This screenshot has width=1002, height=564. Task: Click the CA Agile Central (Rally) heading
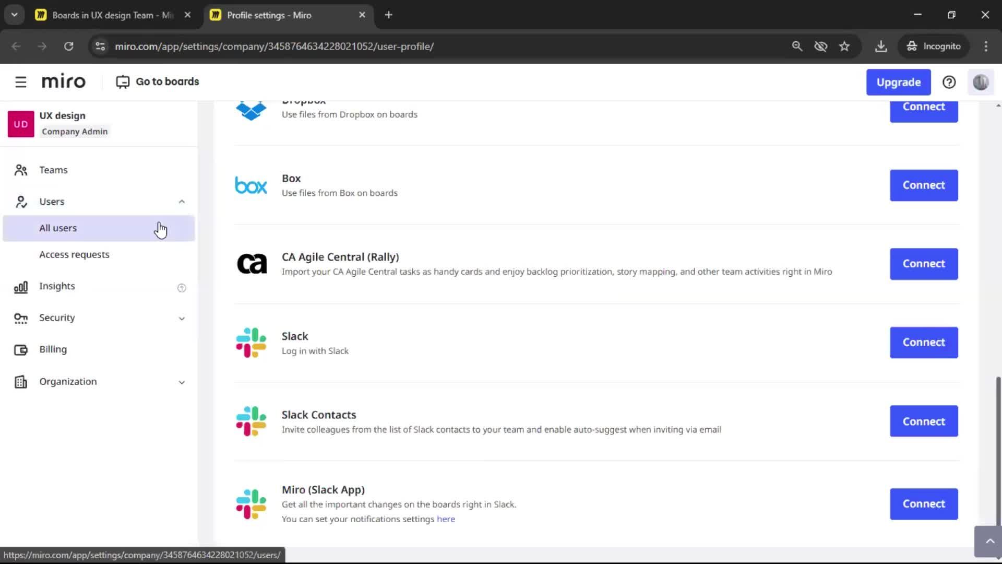tap(340, 257)
